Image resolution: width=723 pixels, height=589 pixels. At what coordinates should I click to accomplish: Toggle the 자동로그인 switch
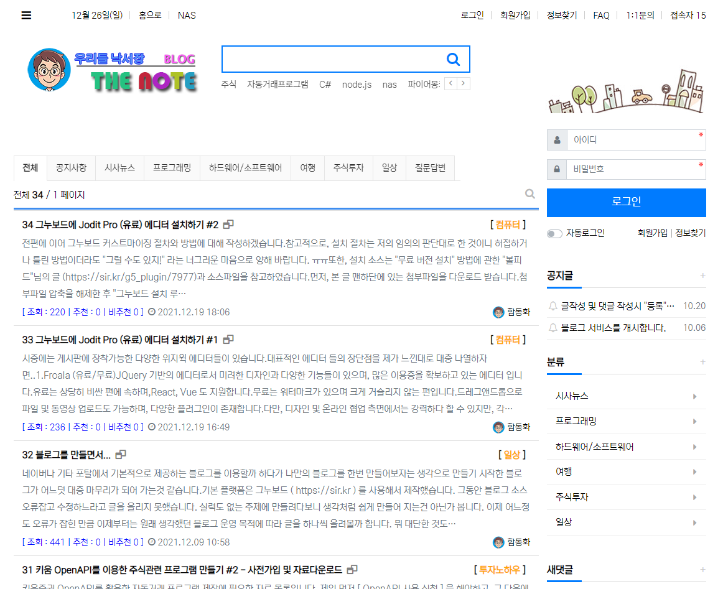click(554, 234)
